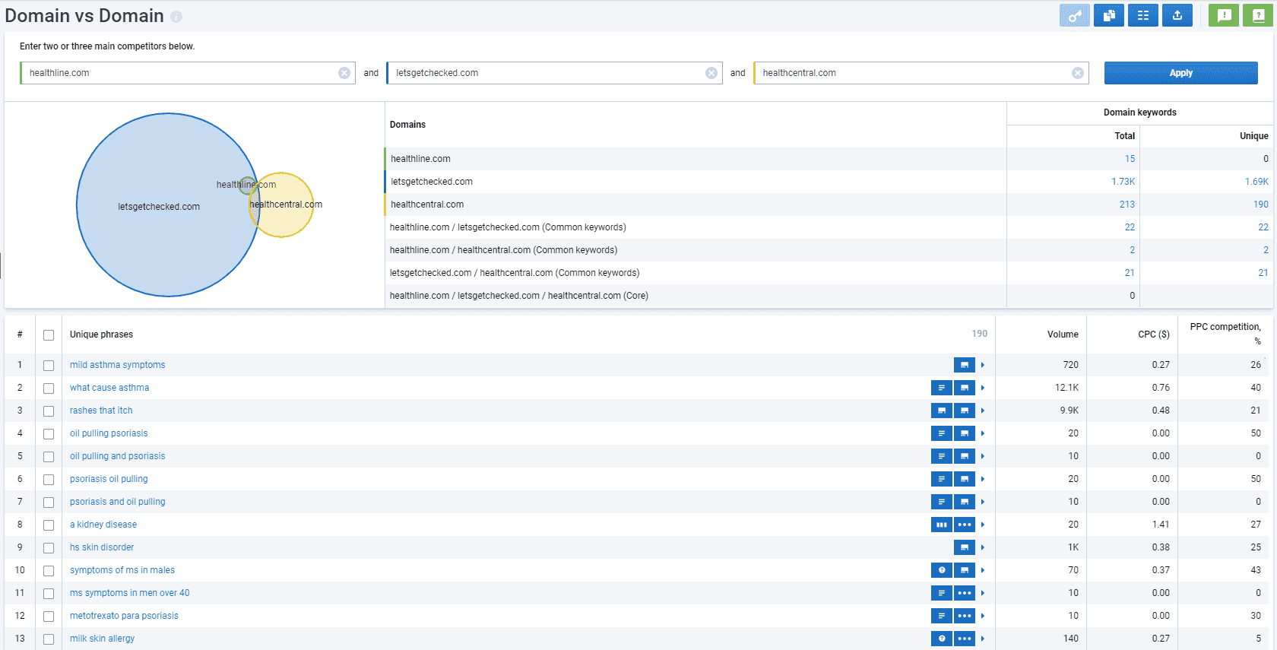Clear the letsgetchecked.com domain field
Viewport: 1277px width, 650px height.
click(x=711, y=73)
